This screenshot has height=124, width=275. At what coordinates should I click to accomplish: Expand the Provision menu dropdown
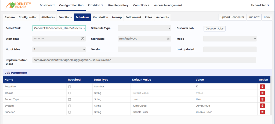tap(96, 5)
